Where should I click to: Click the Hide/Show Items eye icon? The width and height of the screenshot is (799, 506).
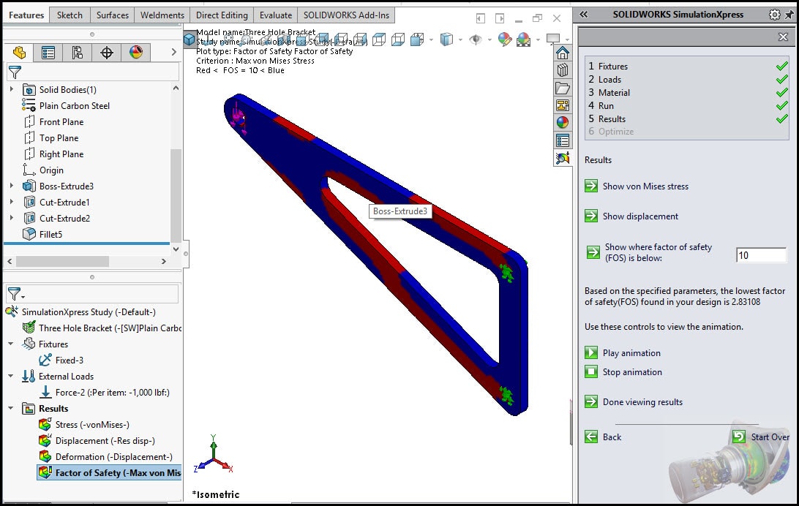(476, 39)
